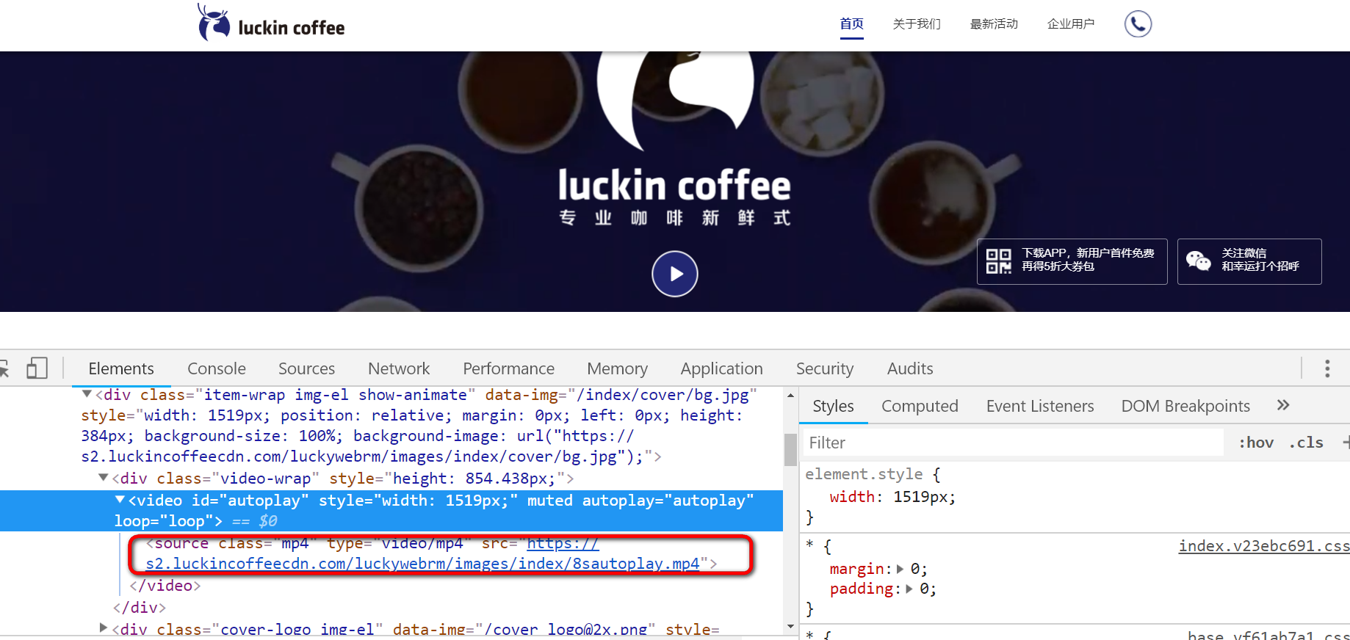Open the 企业用户 nav item
1350x640 pixels.
[1071, 24]
